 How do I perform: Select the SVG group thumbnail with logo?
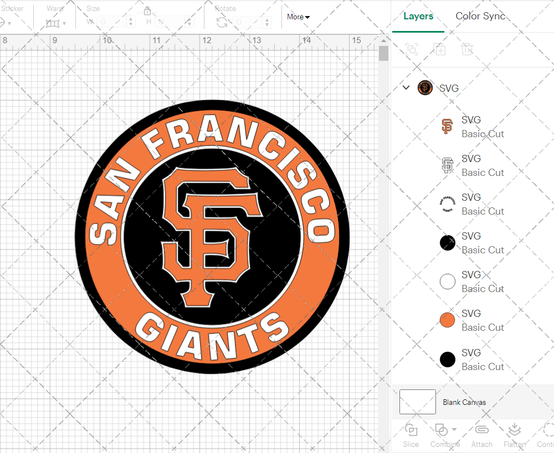[425, 87]
